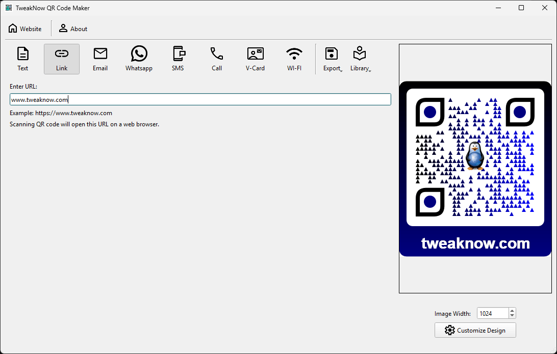Open the Website menu item
The image size is (557, 354).
[x=25, y=29]
